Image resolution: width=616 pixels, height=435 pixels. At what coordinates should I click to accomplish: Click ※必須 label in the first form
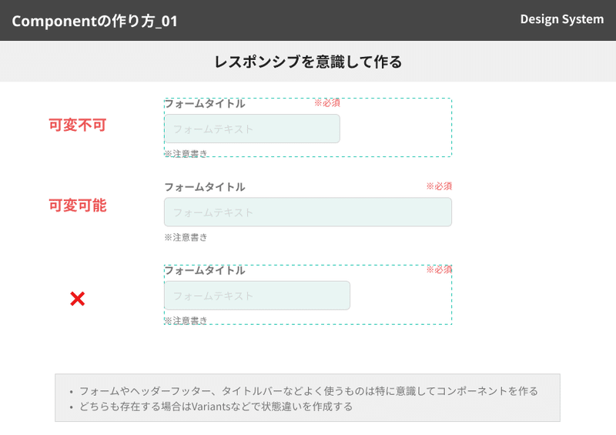click(326, 103)
